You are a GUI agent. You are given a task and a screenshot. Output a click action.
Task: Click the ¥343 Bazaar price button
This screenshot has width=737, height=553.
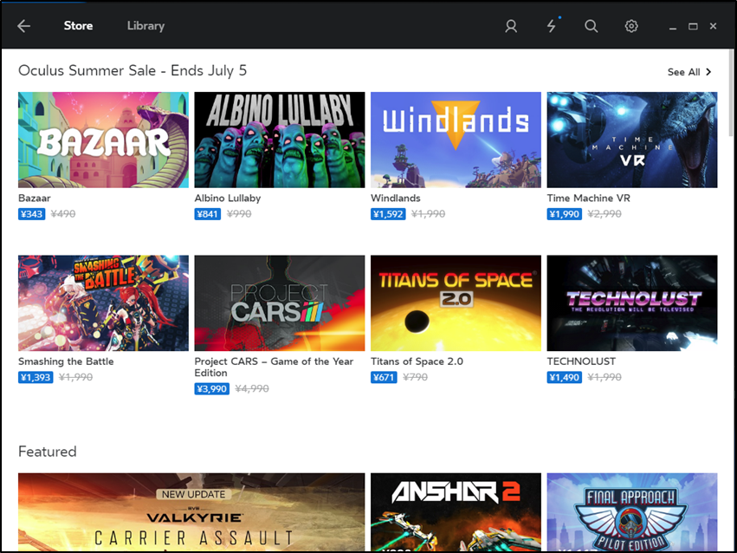(31, 214)
